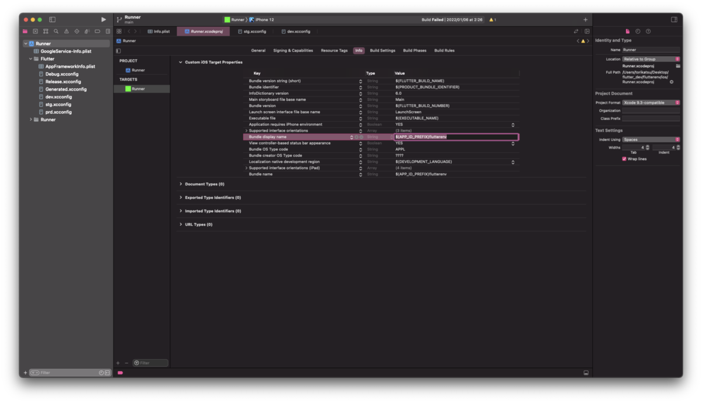The width and height of the screenshot is (702, 403).
Task: Open the related items grid icon
Action: [x=119, y=32]
